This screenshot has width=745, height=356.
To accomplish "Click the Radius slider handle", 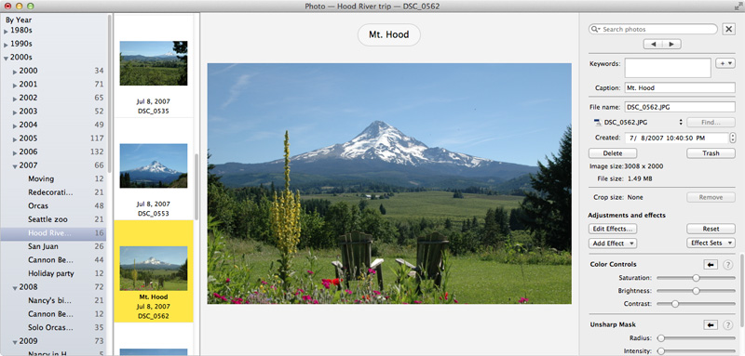I will (x=660, y=338).
